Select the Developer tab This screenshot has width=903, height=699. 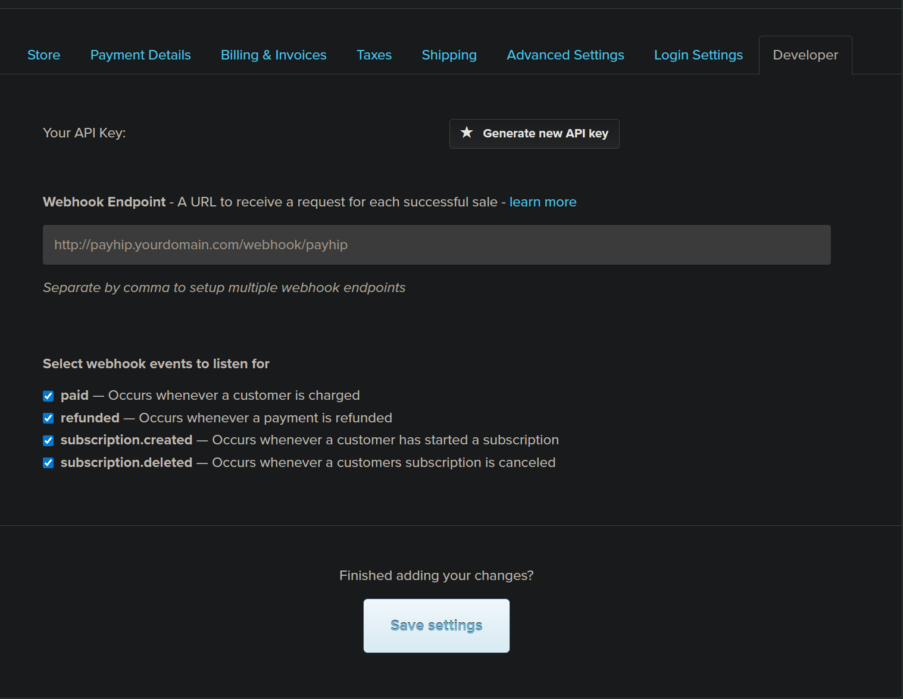805,55
